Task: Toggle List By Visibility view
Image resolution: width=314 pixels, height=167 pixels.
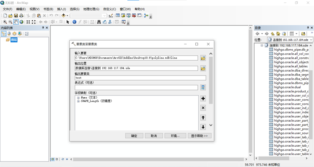Action: 15,34
